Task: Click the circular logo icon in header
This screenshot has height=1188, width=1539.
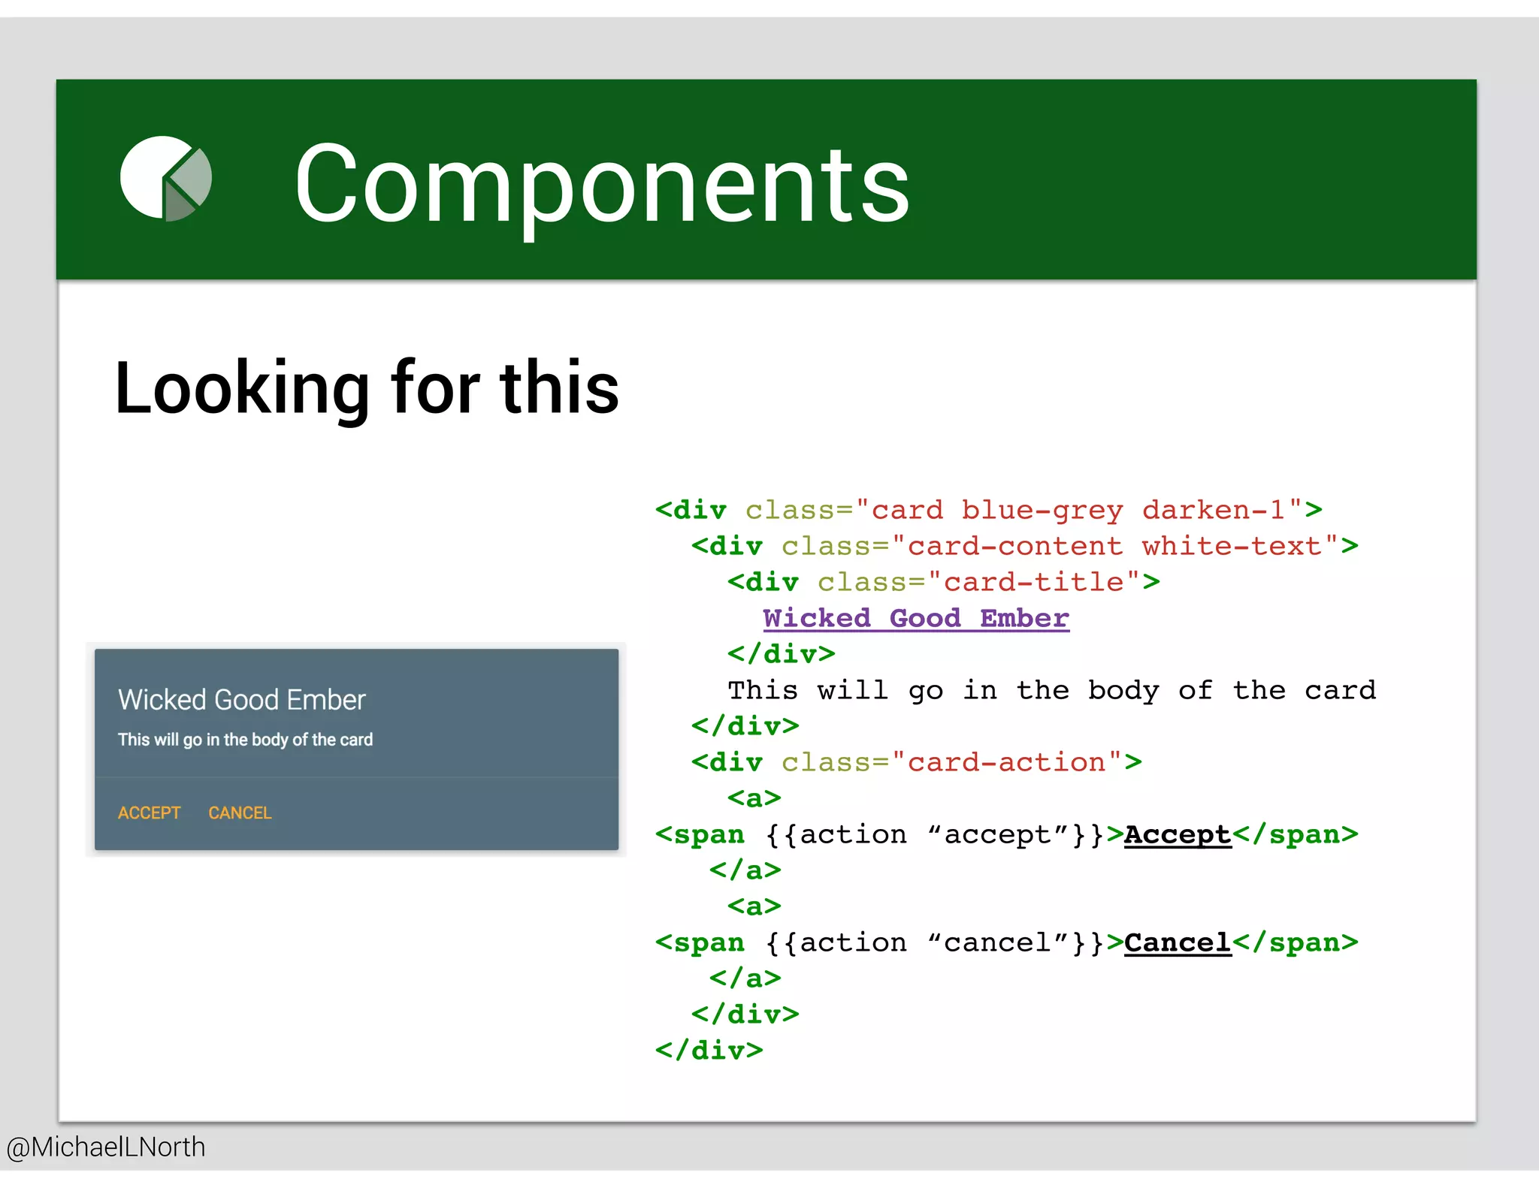Action: pos(165,179)
